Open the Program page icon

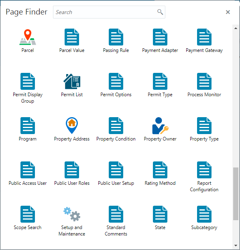point(28,126)
